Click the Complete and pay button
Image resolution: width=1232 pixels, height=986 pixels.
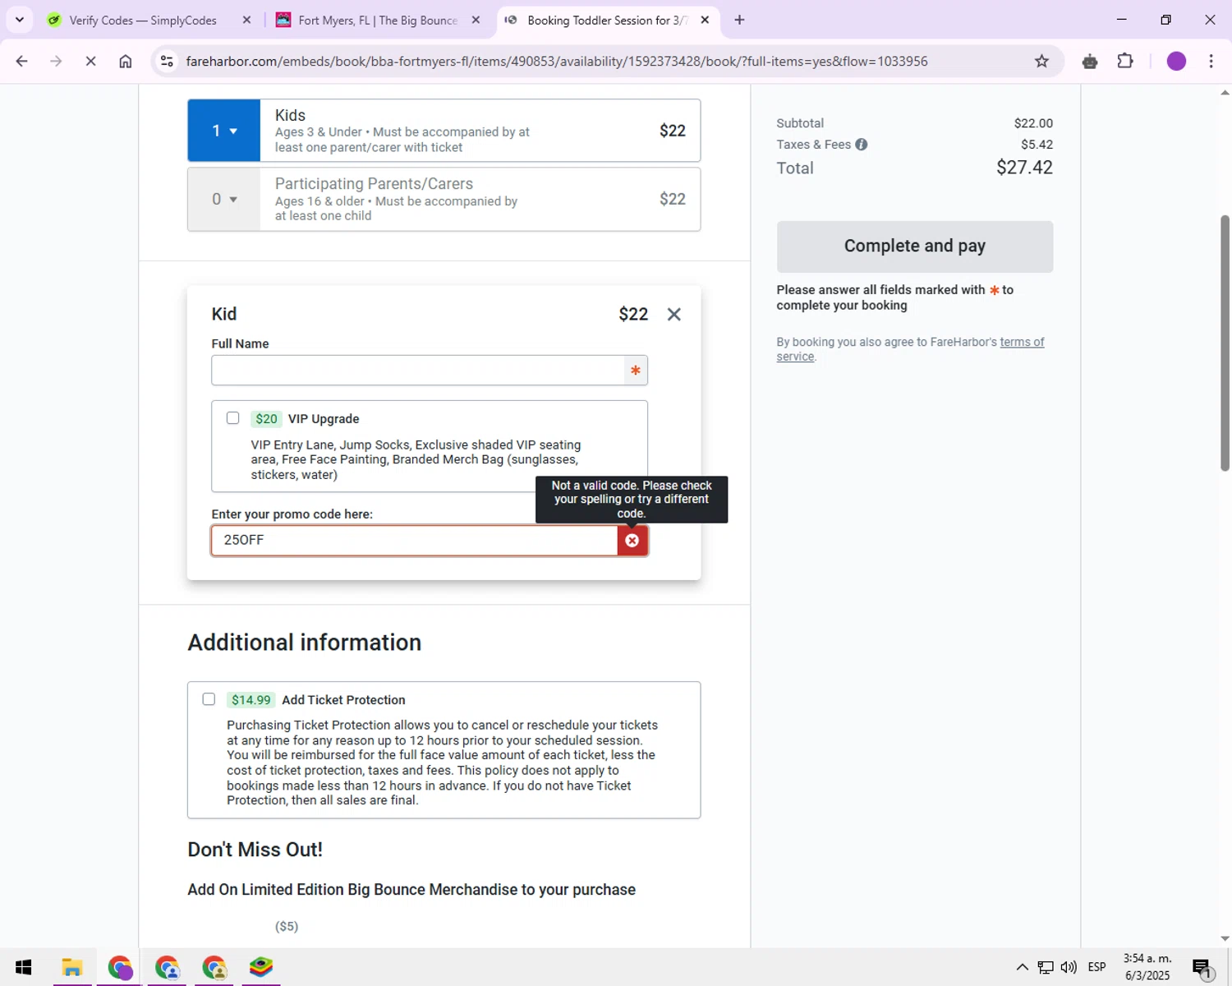(915, 246)
